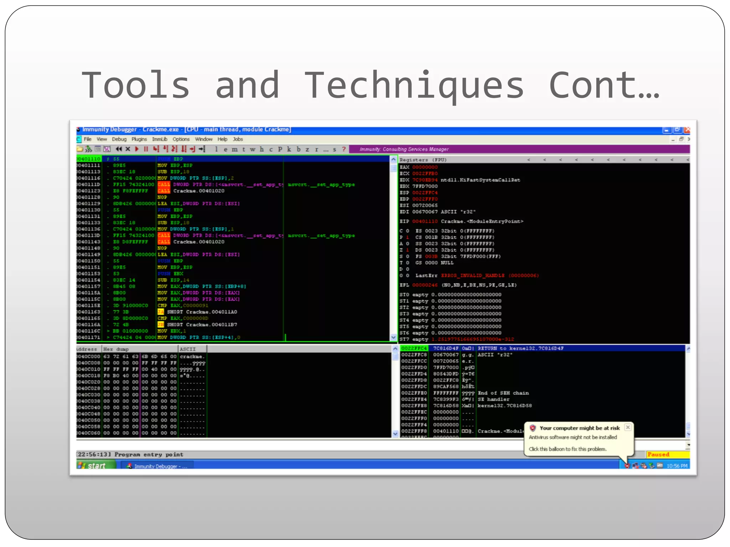Click the Trace into toolbar icon

coord(174,149)
